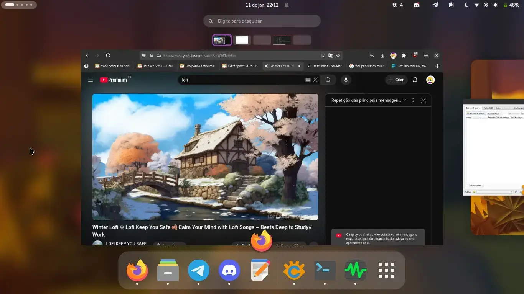Click the Winter Lofi video player
Viewport: 524px width, 294px height.
pos(205,157)
